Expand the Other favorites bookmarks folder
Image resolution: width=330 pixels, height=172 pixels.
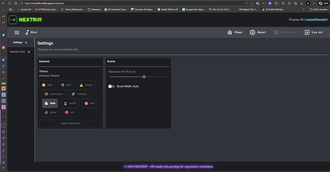coord(318,9)
